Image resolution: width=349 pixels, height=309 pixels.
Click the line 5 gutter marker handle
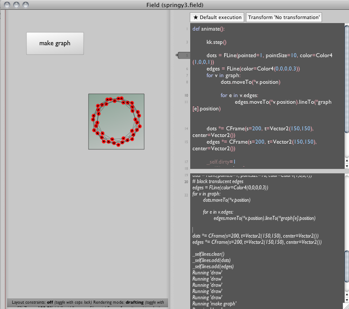[x=182, y=55]
